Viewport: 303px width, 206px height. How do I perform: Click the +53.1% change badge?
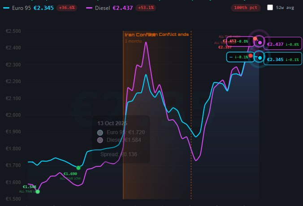click(x=146, y=8)
